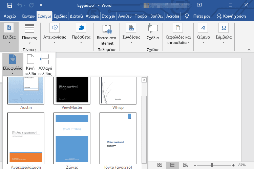
Task: Click the Απεικονίσεις illustrations icon
Action: (55, 28)
